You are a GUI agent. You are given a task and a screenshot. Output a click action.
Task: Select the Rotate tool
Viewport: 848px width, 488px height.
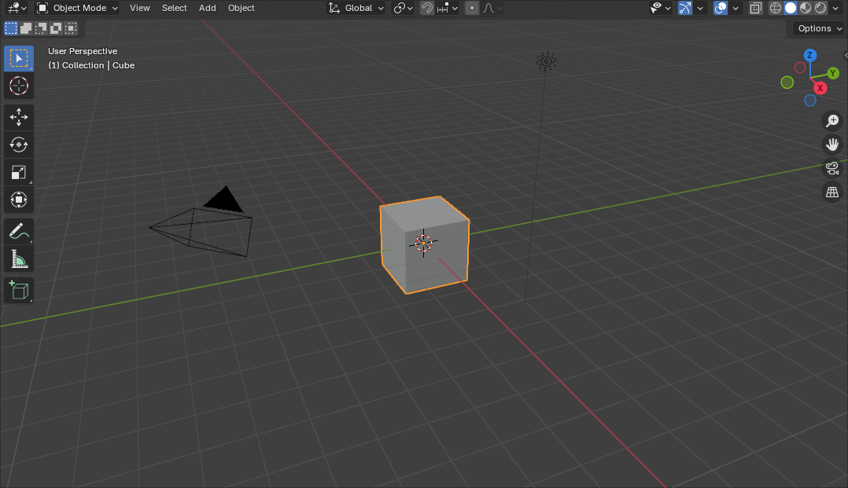[x=19, y=145]
